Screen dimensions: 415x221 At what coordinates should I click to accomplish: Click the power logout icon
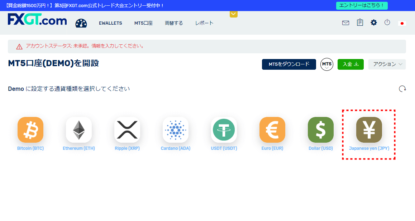(x=387, y=23)
